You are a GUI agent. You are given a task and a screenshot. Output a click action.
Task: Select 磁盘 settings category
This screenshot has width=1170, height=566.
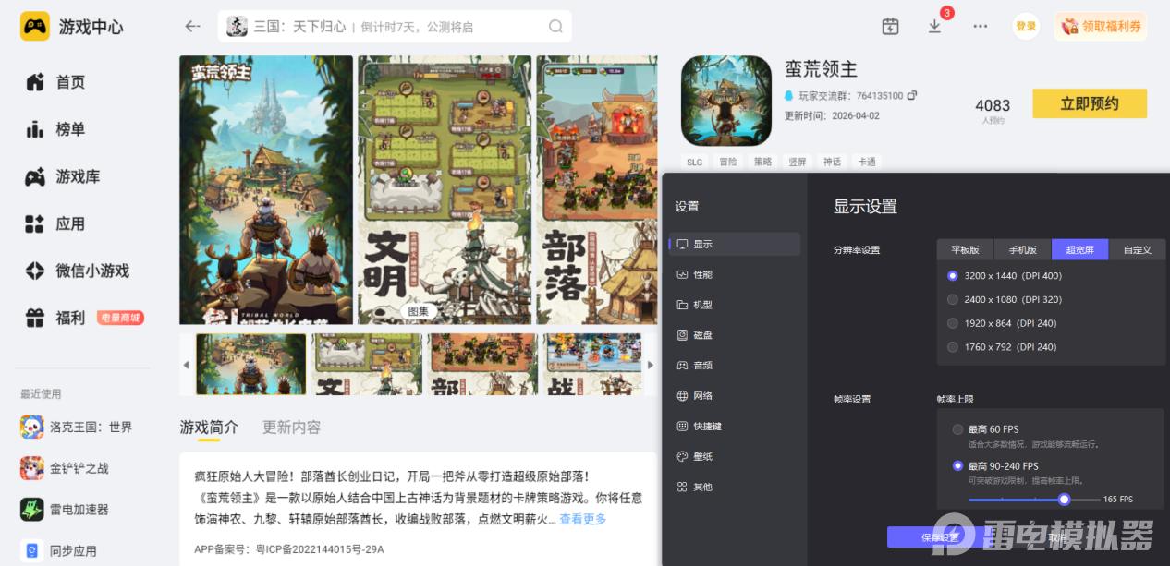(735, 335)
